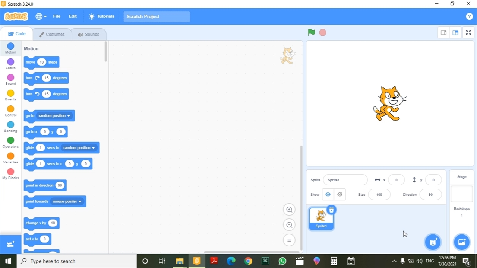Open the File menu

click(x=57, y=16)
